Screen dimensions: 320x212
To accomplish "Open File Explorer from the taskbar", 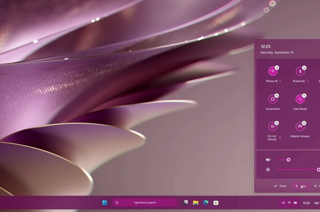I will 195,203.
